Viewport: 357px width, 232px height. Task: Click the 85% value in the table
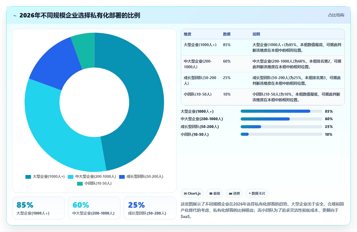(x=227, y=45)
